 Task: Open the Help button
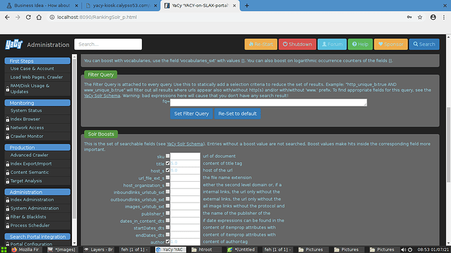pos(360,44)
